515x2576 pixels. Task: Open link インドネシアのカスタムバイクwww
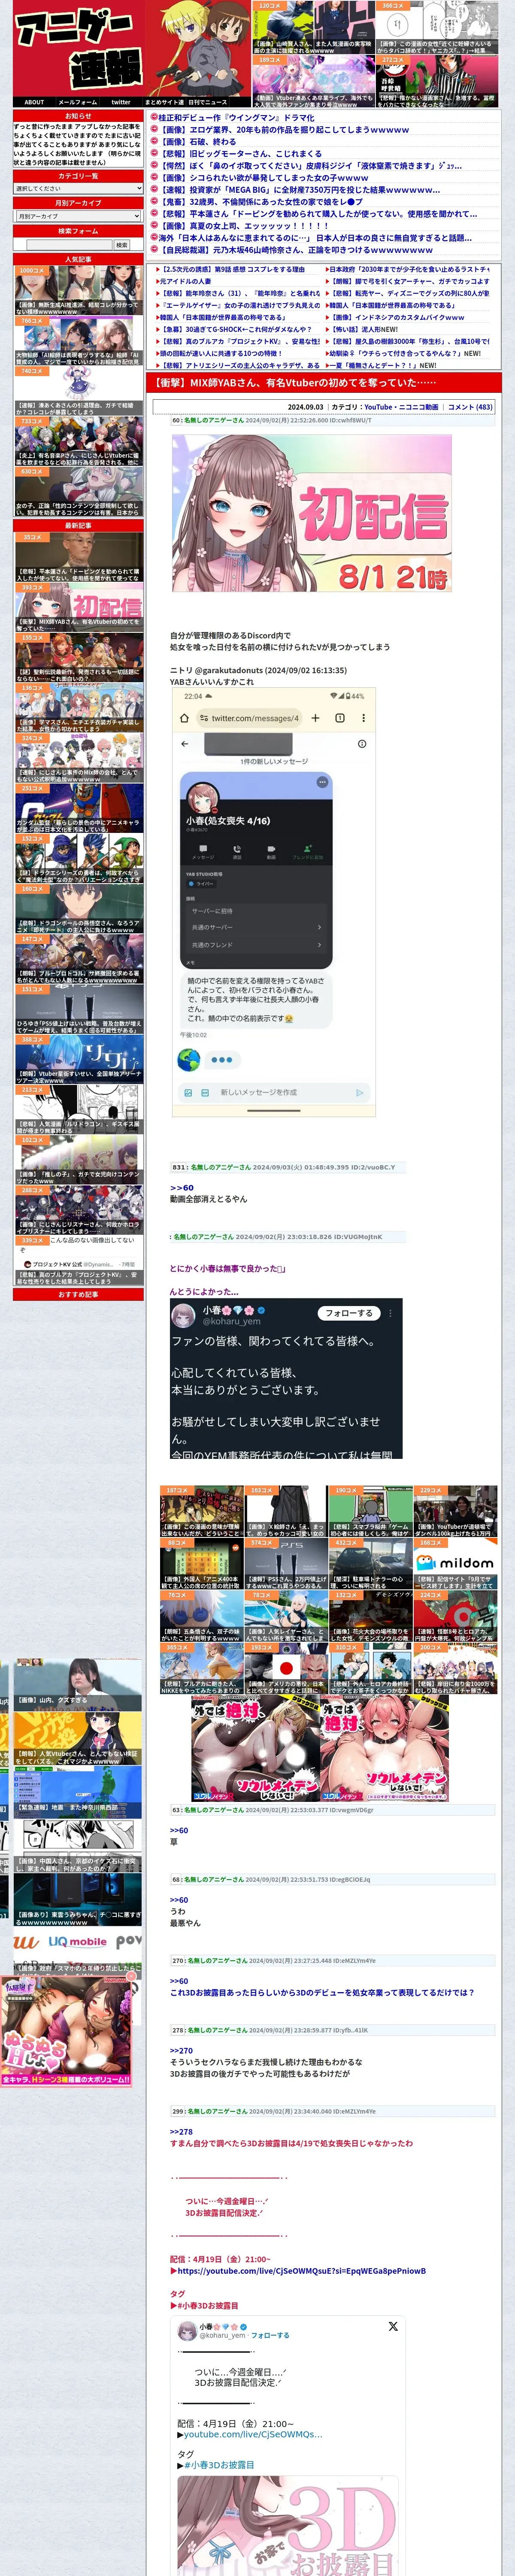click(x=398, y=317)
